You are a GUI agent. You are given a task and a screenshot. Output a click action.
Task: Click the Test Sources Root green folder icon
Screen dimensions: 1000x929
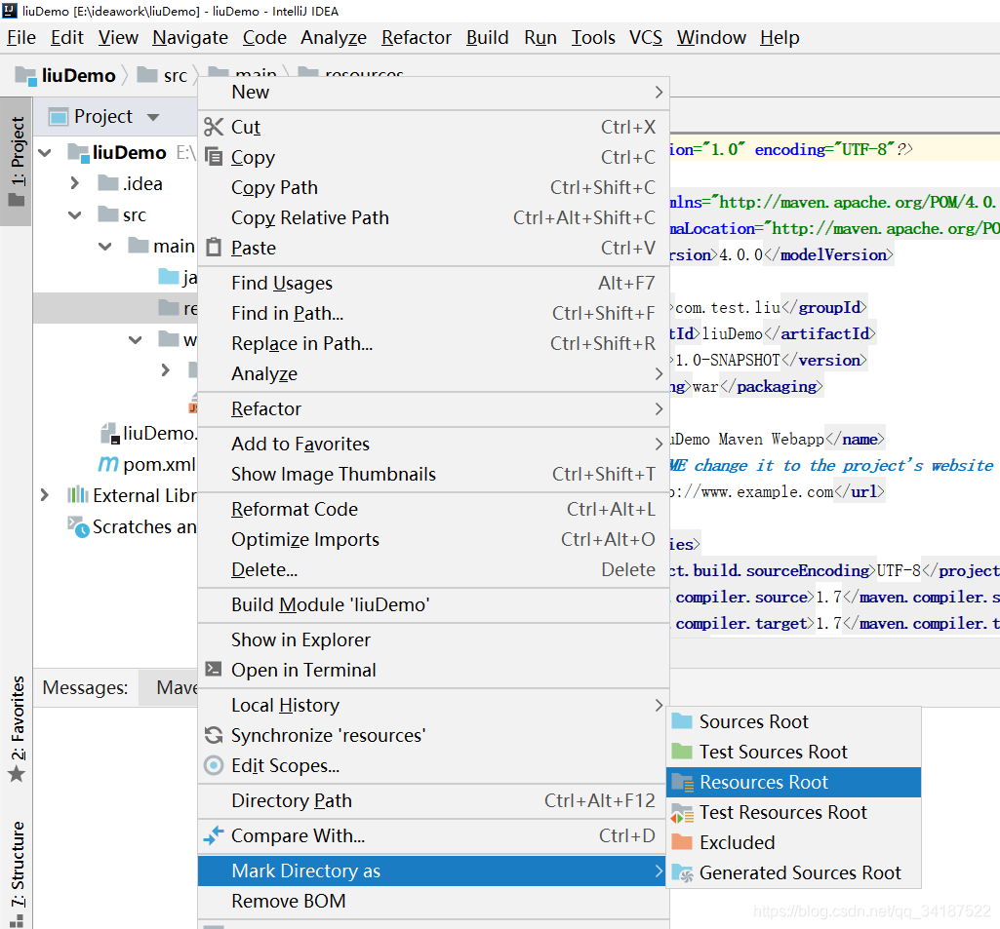coord(682,752)
